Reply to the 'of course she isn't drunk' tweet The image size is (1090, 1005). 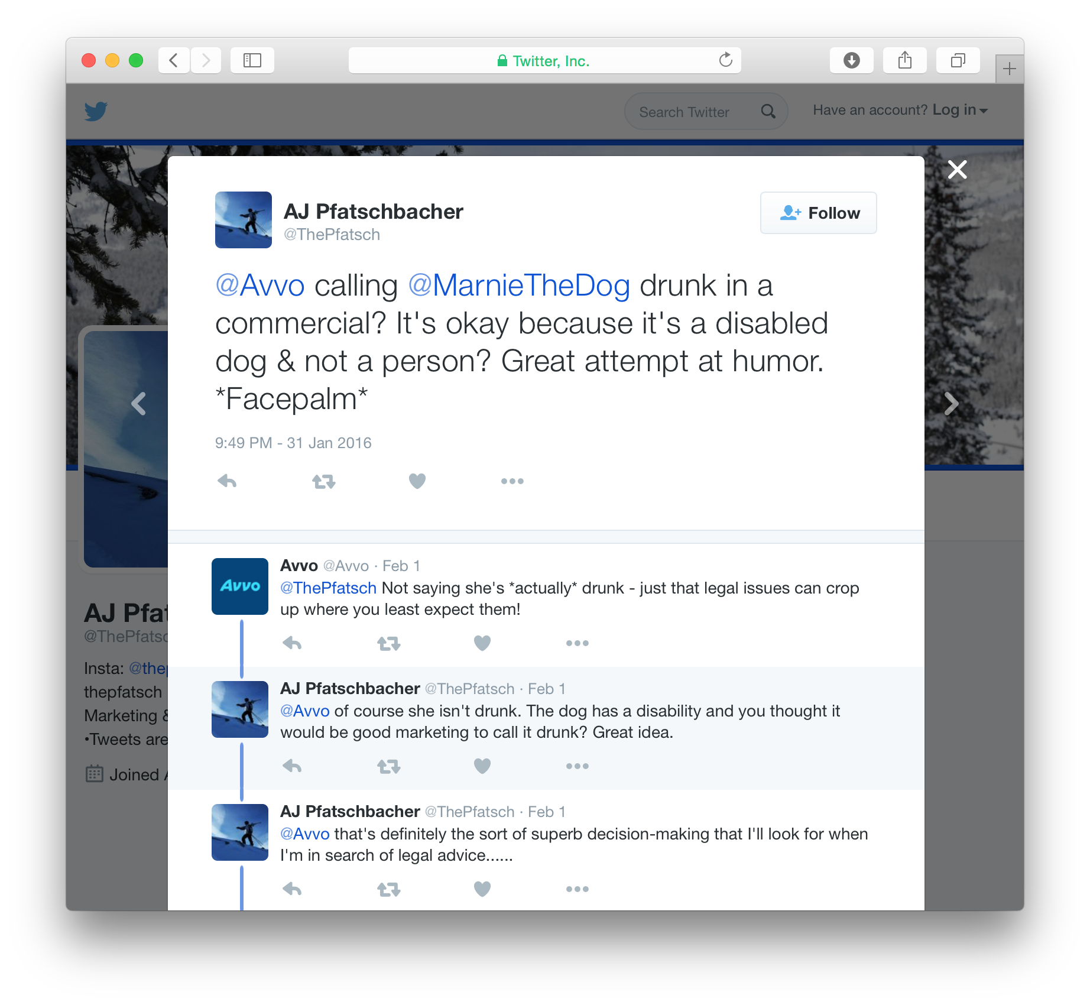pyautogui.click(x=292, y=766)
